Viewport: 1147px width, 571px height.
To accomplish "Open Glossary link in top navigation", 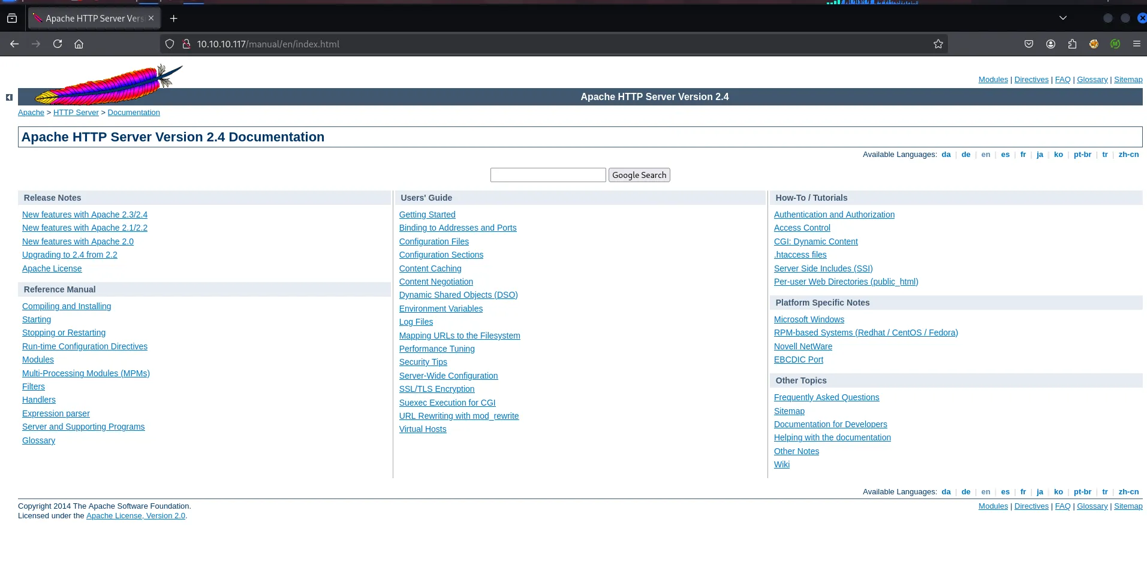I will tap(1092, 80).
